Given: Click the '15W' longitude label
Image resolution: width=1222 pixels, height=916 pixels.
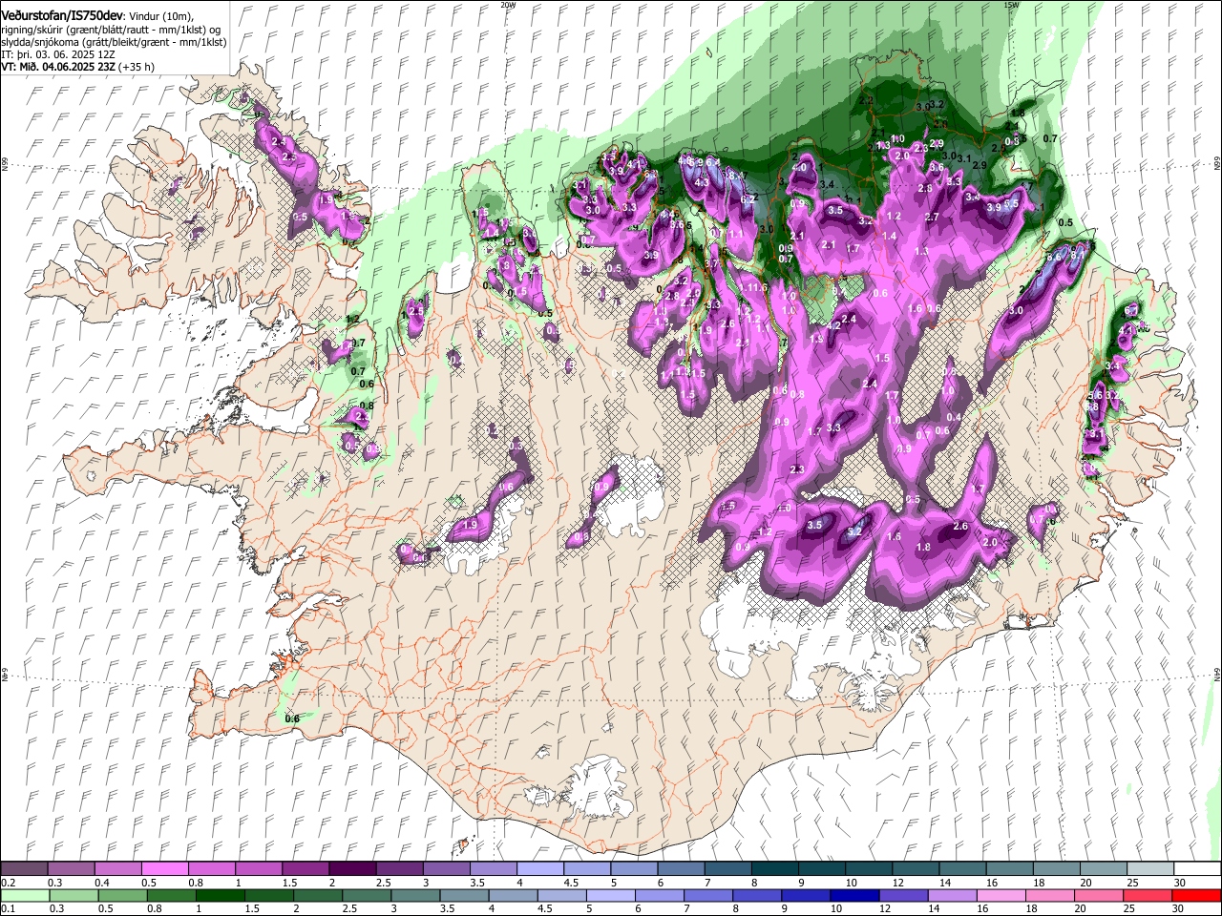Looking at the screenshot, I should (1011, 5).
